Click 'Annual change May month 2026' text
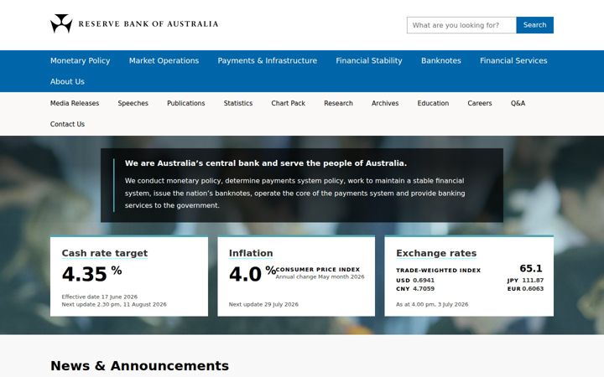Screen dimensions: 604x377 320,276
